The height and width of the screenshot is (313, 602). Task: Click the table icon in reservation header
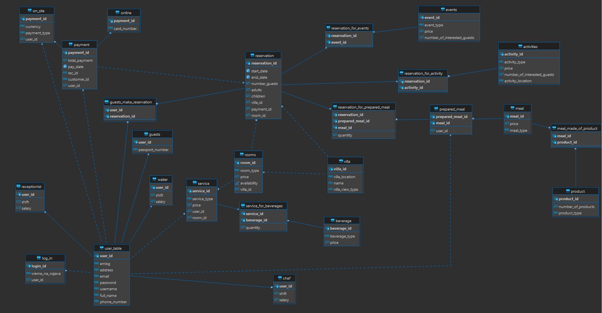(x=252, y=55)
